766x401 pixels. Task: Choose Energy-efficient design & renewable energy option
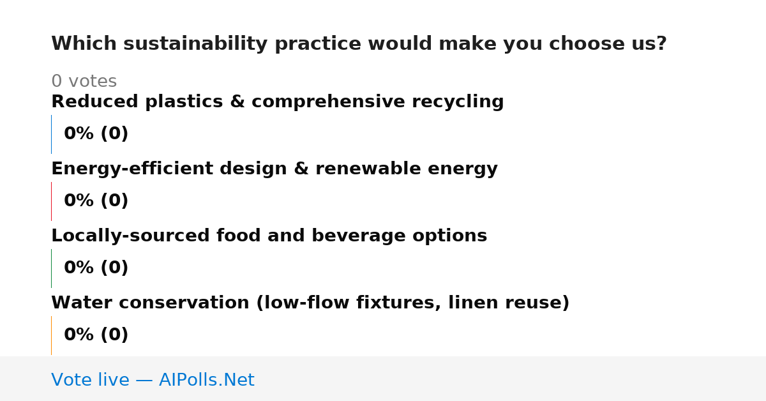pyautogui.click(x=274, y=169)
